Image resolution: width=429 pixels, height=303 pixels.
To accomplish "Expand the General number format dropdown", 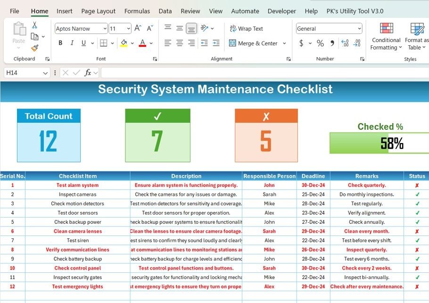I will (x=359, y=29).
